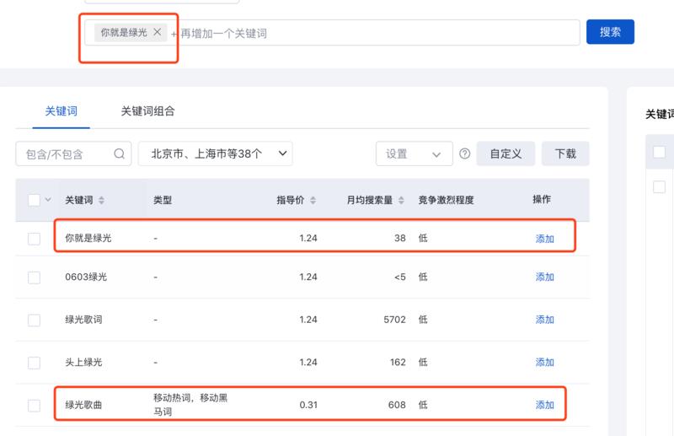Sort by the 关键词 column arrows

(x=101, y=200)
